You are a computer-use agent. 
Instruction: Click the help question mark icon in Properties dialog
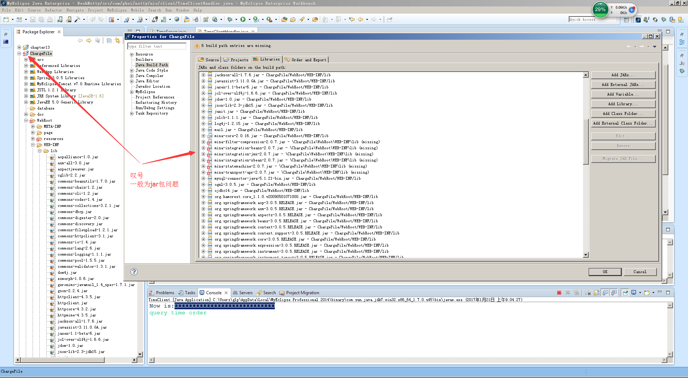[x=134, y=272]
